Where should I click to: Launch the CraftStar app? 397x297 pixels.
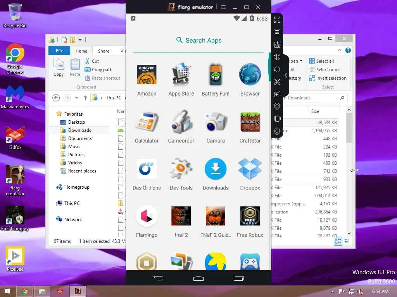click(250, 127)
